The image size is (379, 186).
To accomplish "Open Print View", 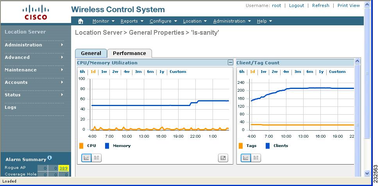I will (x=349, y=5).
